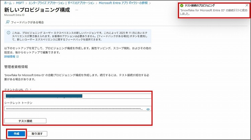
Task: Focus the テナントの URL input field
Action: click(x=77, y=96)
